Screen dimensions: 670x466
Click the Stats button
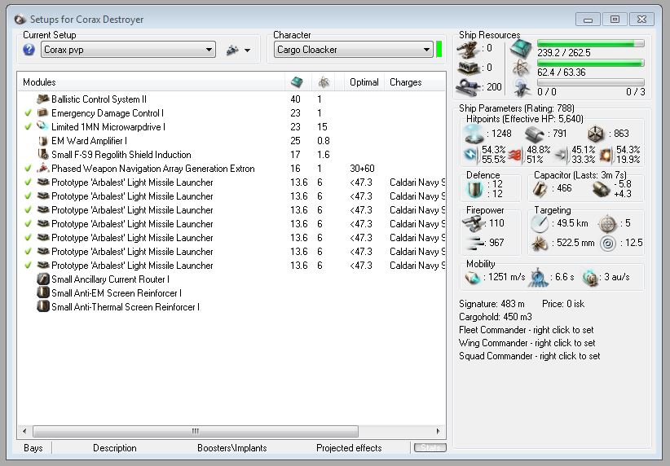point(430,448)
